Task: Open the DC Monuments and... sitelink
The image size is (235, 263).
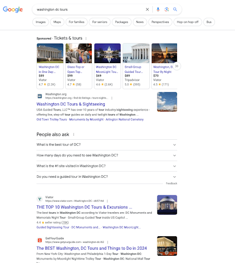Action: (x=86, y=227)
